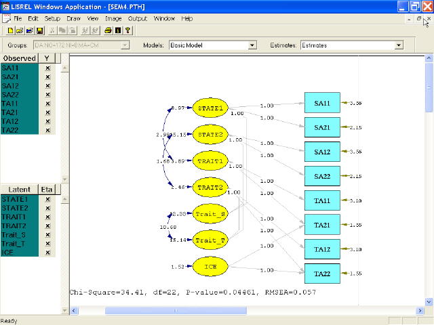Viewport: 434px width, 325px height.
Task: Click the Latent column header
Action: (17, 190)
